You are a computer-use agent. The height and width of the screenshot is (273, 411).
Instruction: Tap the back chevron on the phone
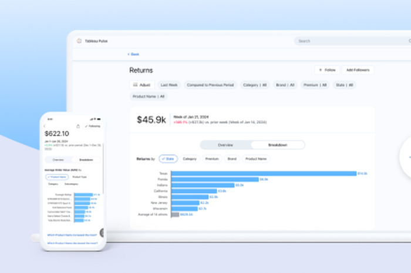click(x=45, y=126)
